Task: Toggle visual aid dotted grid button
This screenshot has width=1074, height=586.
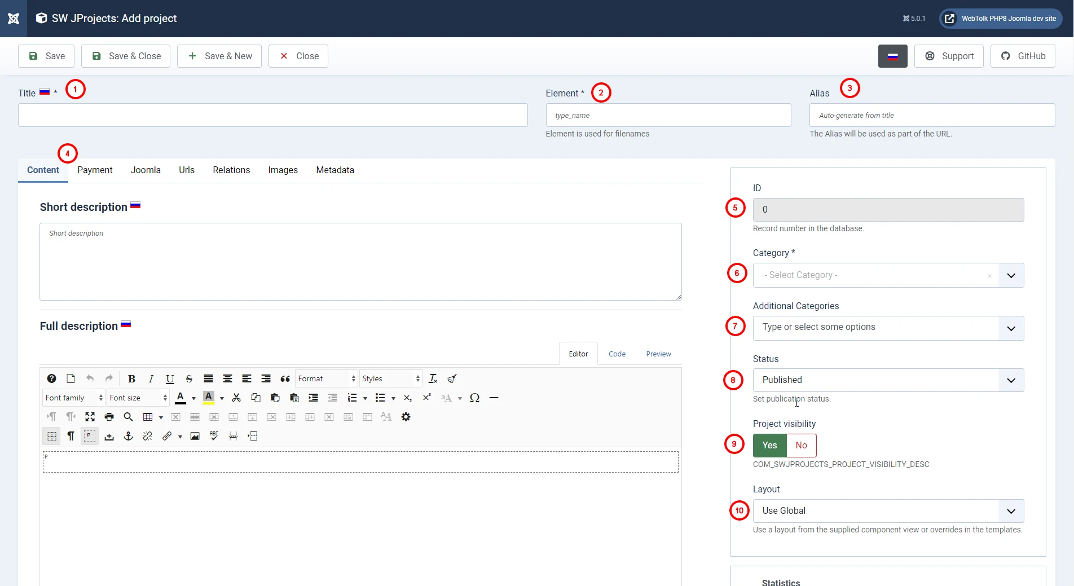Action: (x=51, y=436)
